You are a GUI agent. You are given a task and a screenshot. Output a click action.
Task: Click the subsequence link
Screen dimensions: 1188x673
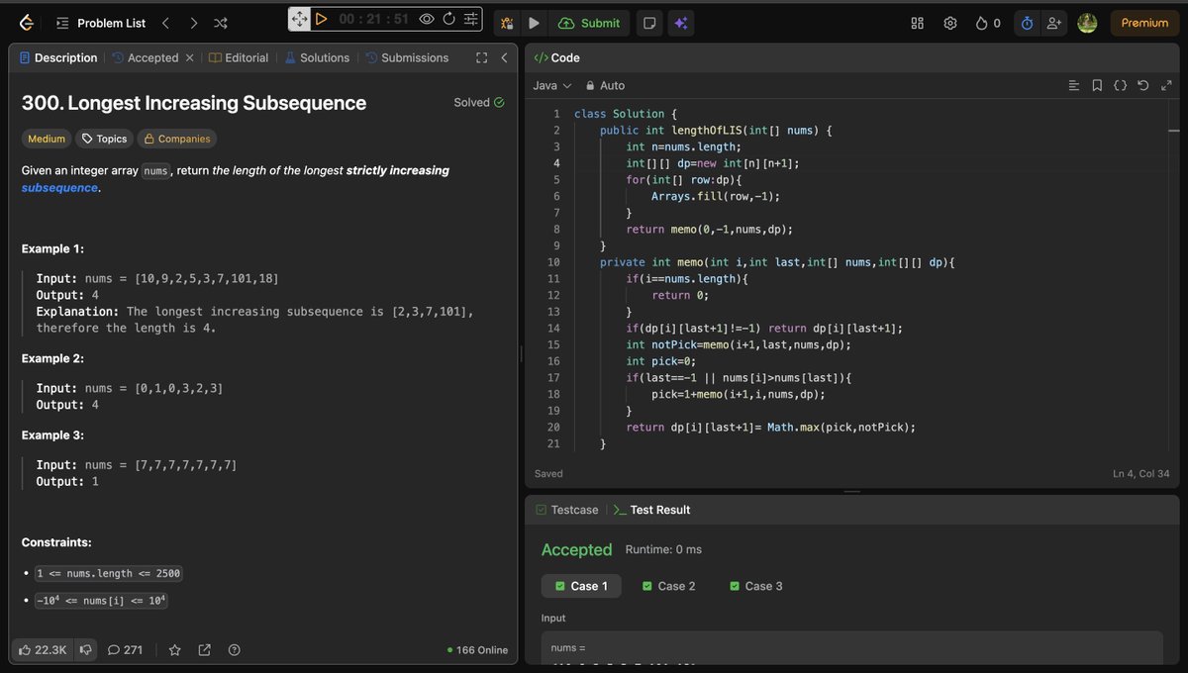[x=59, y=187]
